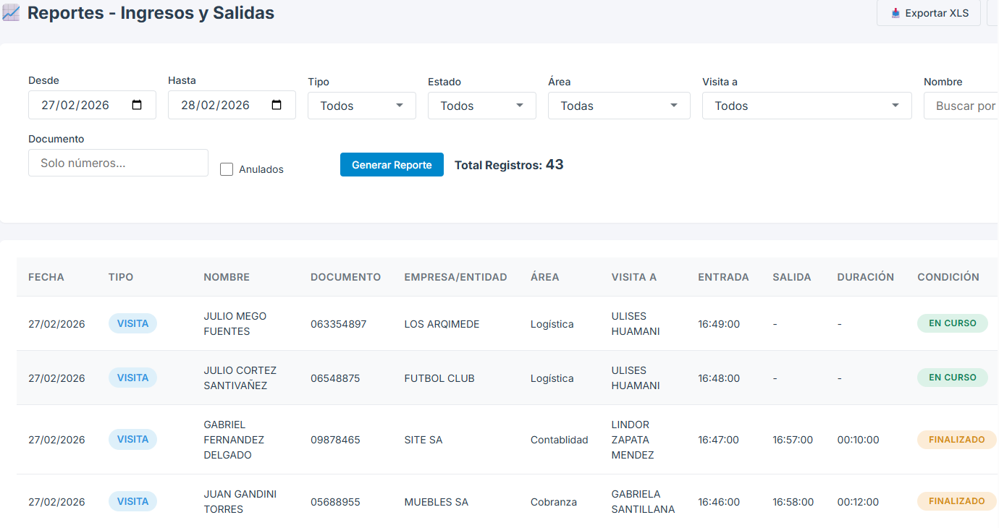Image resolution: width=999 pixels, height=528 pixels.
Task: Open the Hasta date picker calendar icon
Action: click(x=277, y=105)
